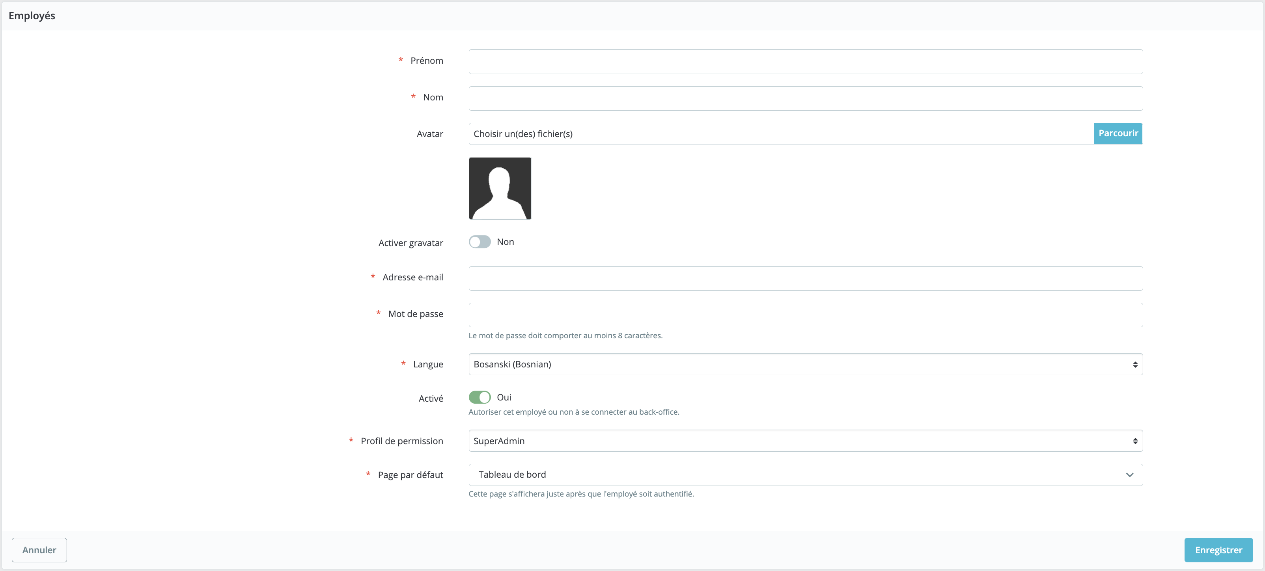
Task: Click the Profil de permission label
Action: point(402,441)
